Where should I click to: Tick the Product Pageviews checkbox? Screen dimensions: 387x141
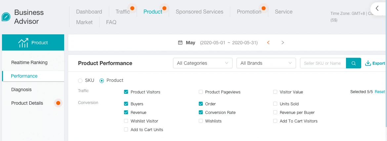[x=201, y=92]
